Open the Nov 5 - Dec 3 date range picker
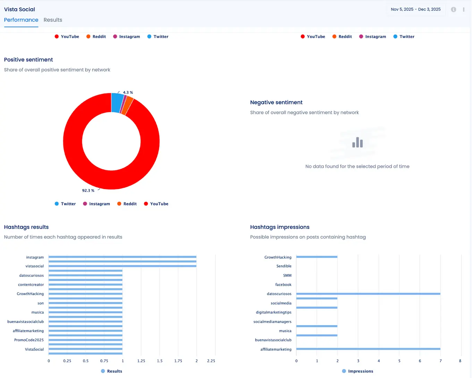This screenshot has width=472, height=378. click(x=415, y=9)
